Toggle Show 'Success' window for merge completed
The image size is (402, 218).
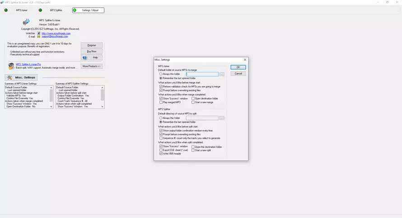[161, 98]
